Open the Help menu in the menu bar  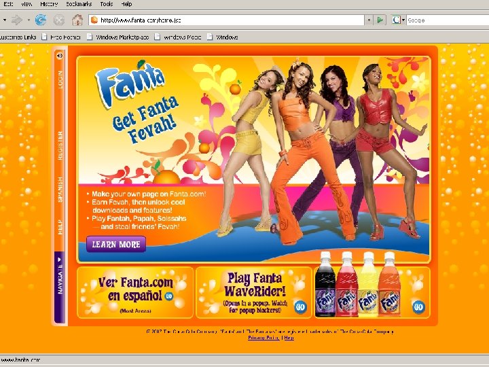[126, 4]
